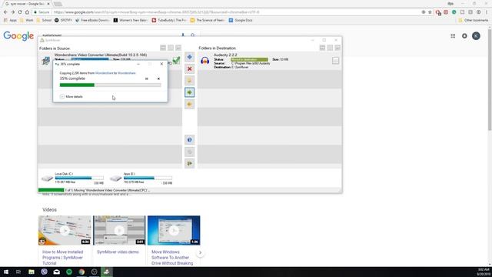Screen dimensions: 492x277
Task: Click the green checkmark on the Wondershare entry
Action: pos(176,60)
